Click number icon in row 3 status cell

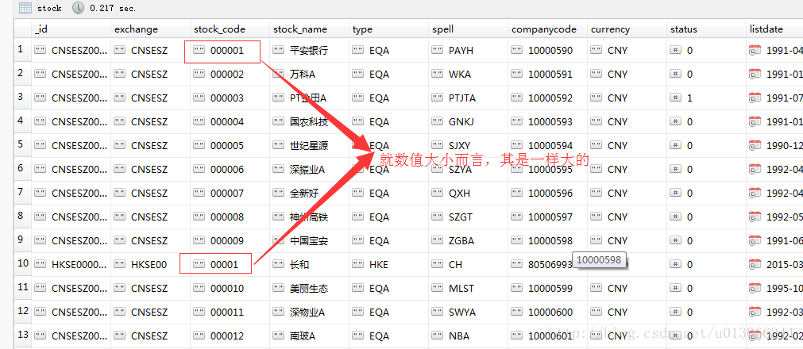(x=675, y=98)
